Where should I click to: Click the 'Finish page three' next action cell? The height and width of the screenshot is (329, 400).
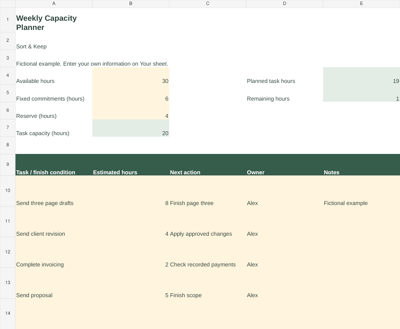(208, 191)
